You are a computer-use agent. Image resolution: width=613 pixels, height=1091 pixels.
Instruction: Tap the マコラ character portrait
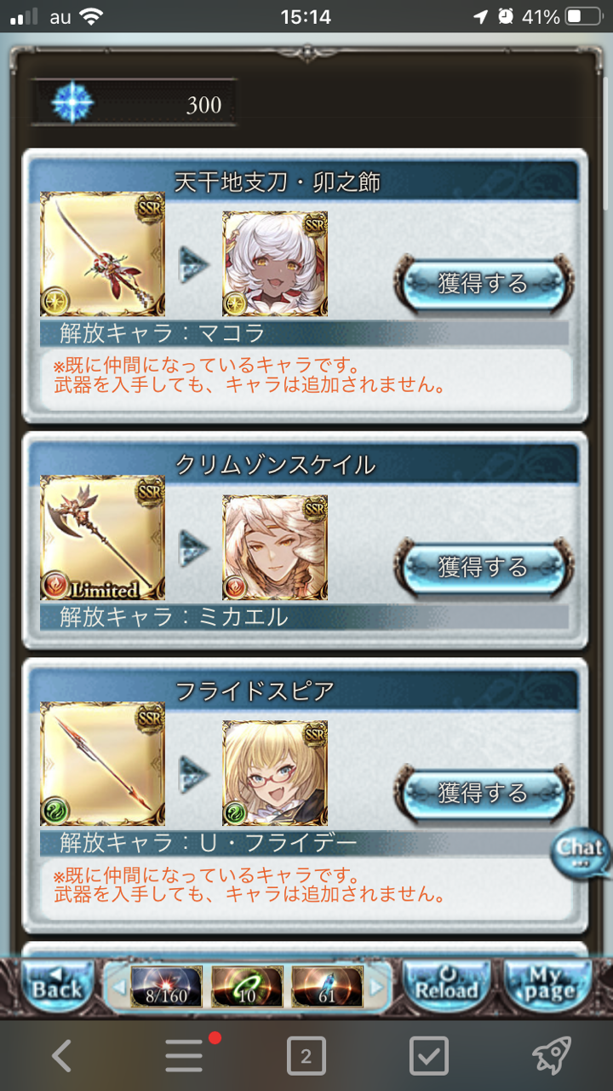tap(275, 264)
